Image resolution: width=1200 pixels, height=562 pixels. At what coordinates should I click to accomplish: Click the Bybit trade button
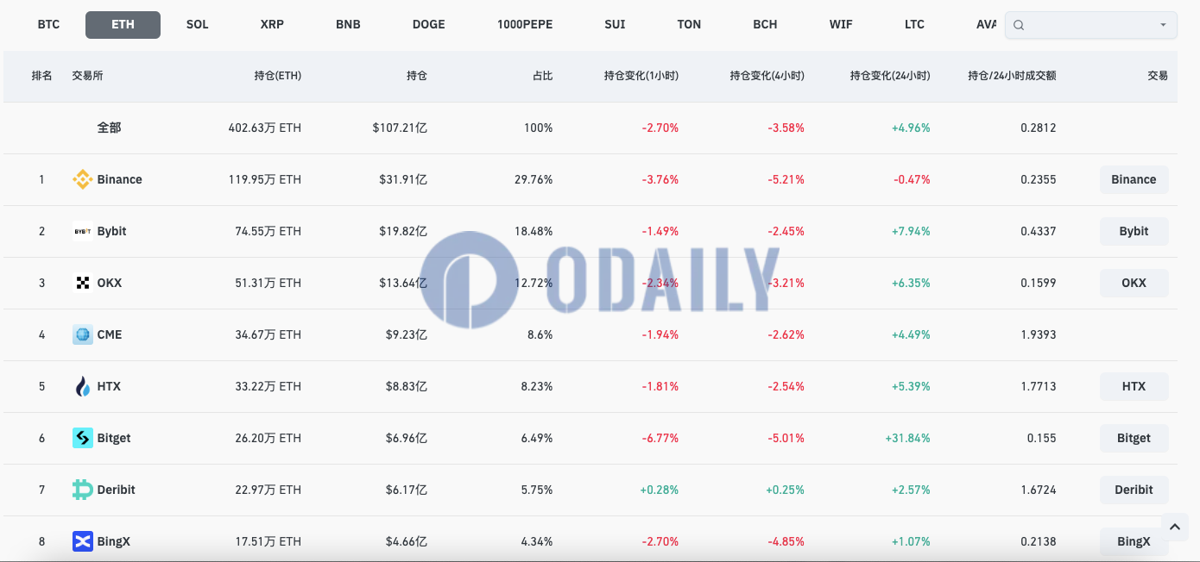(x=1134, y=231)
